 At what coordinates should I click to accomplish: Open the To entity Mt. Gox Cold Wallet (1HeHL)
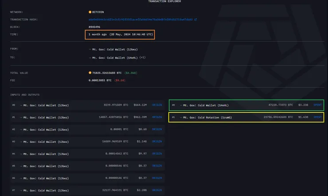coord(115,58)
